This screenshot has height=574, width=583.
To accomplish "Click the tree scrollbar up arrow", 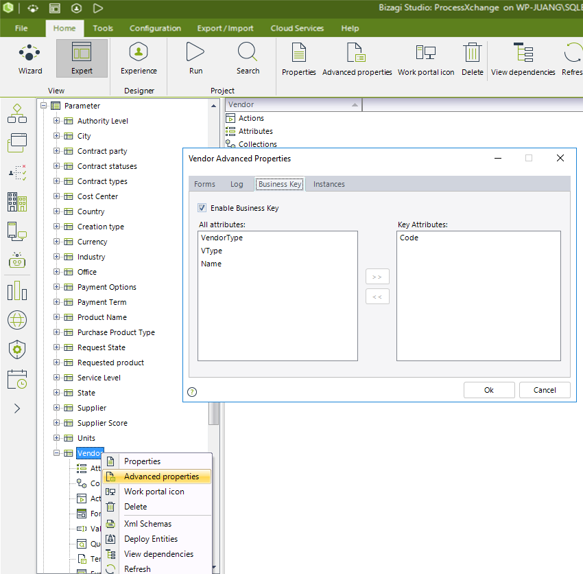I will (x=214, y=106).
